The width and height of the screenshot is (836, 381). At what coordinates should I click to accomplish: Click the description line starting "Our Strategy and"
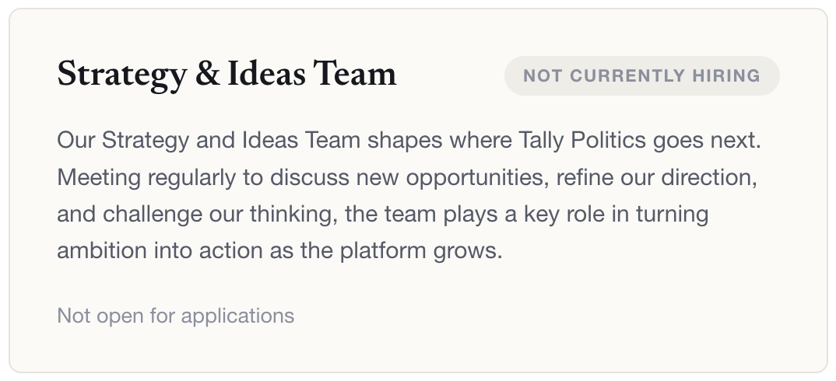409,142
